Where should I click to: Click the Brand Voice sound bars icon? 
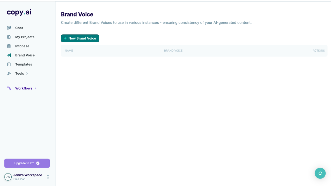[x=9, y=55]
